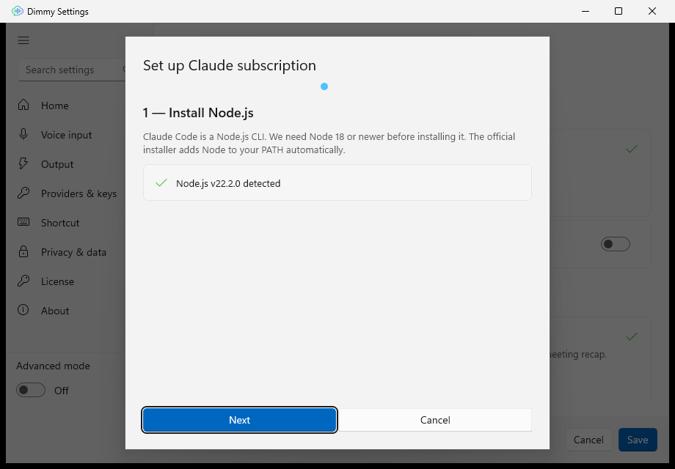Click the blue step progress dot
675x469 pixels.
(x=324, y=86)
